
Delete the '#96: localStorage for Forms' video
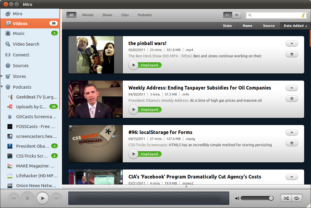(292, 143)
